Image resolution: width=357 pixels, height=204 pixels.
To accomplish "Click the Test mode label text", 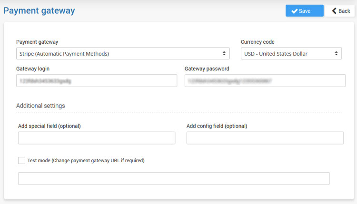I will (x=86, y=161).
